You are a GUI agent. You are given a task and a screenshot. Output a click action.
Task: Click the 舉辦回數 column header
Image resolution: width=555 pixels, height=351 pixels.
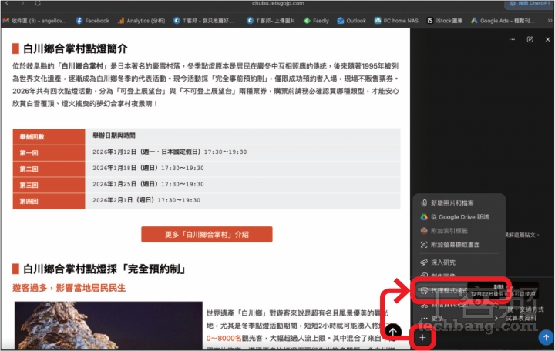point(49,137)
